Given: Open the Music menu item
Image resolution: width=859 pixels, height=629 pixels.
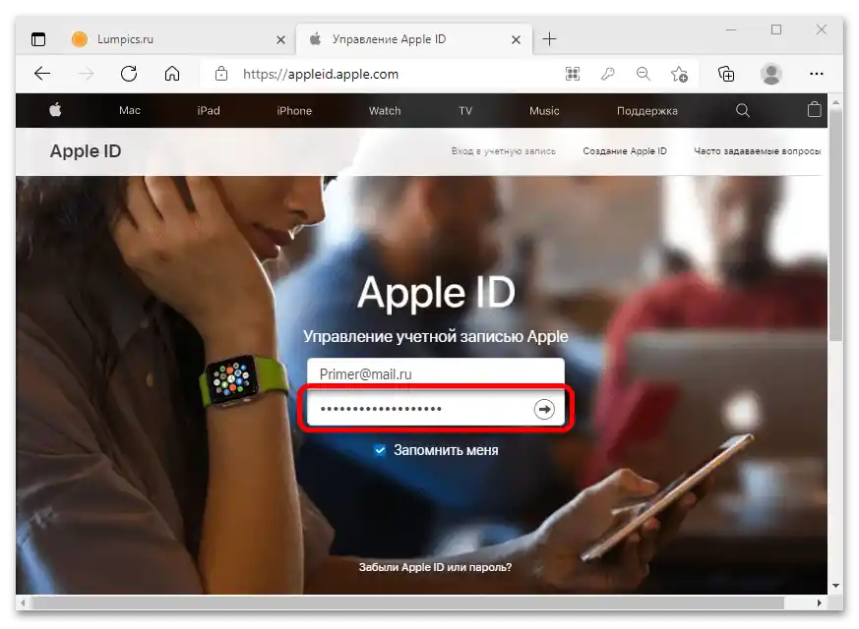Looking at the screenshot, I should pyautogui.click(x=544, y=110).
